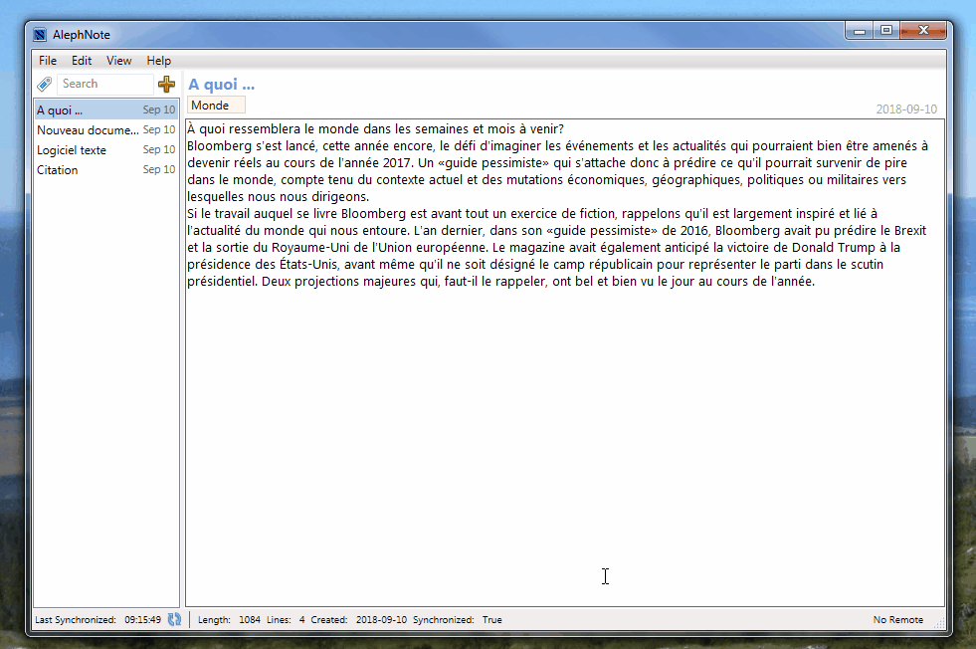Click the AlephNote app icon in title bar
This screenshot has width=976, height=649.
point(40,35)
